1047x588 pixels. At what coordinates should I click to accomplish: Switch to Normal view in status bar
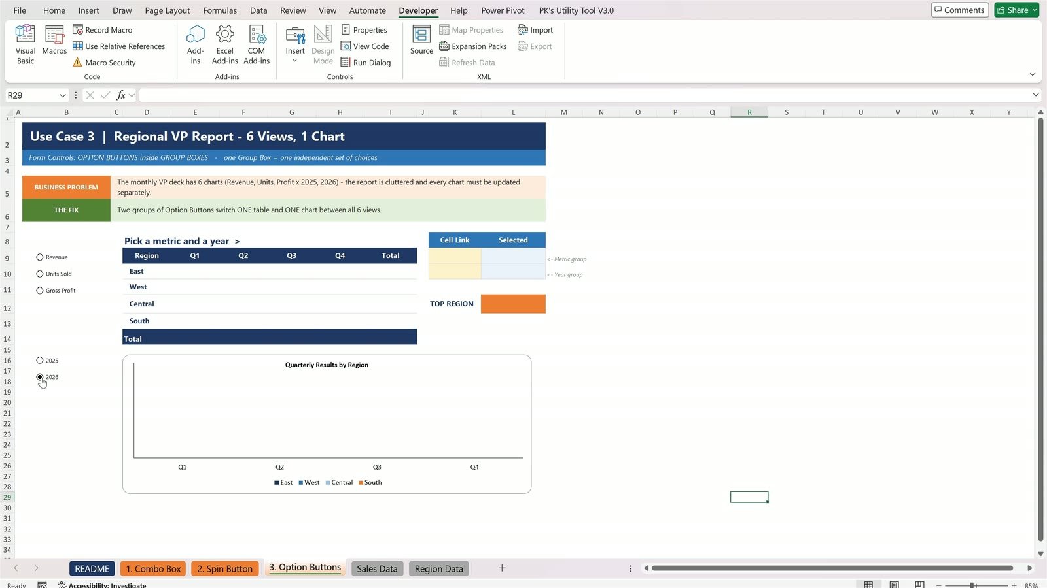point(868,585)
